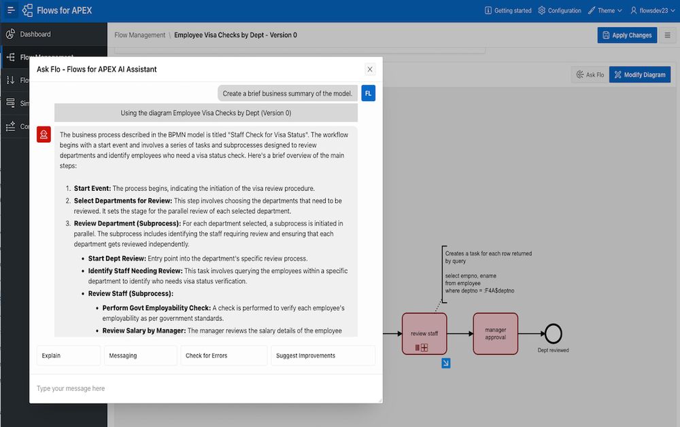Image resolution: width=680 pixels, height=427 pixels.
Task: Click 'Perform Govt Employability Check:' bullet text
Action: click(156, 308)
